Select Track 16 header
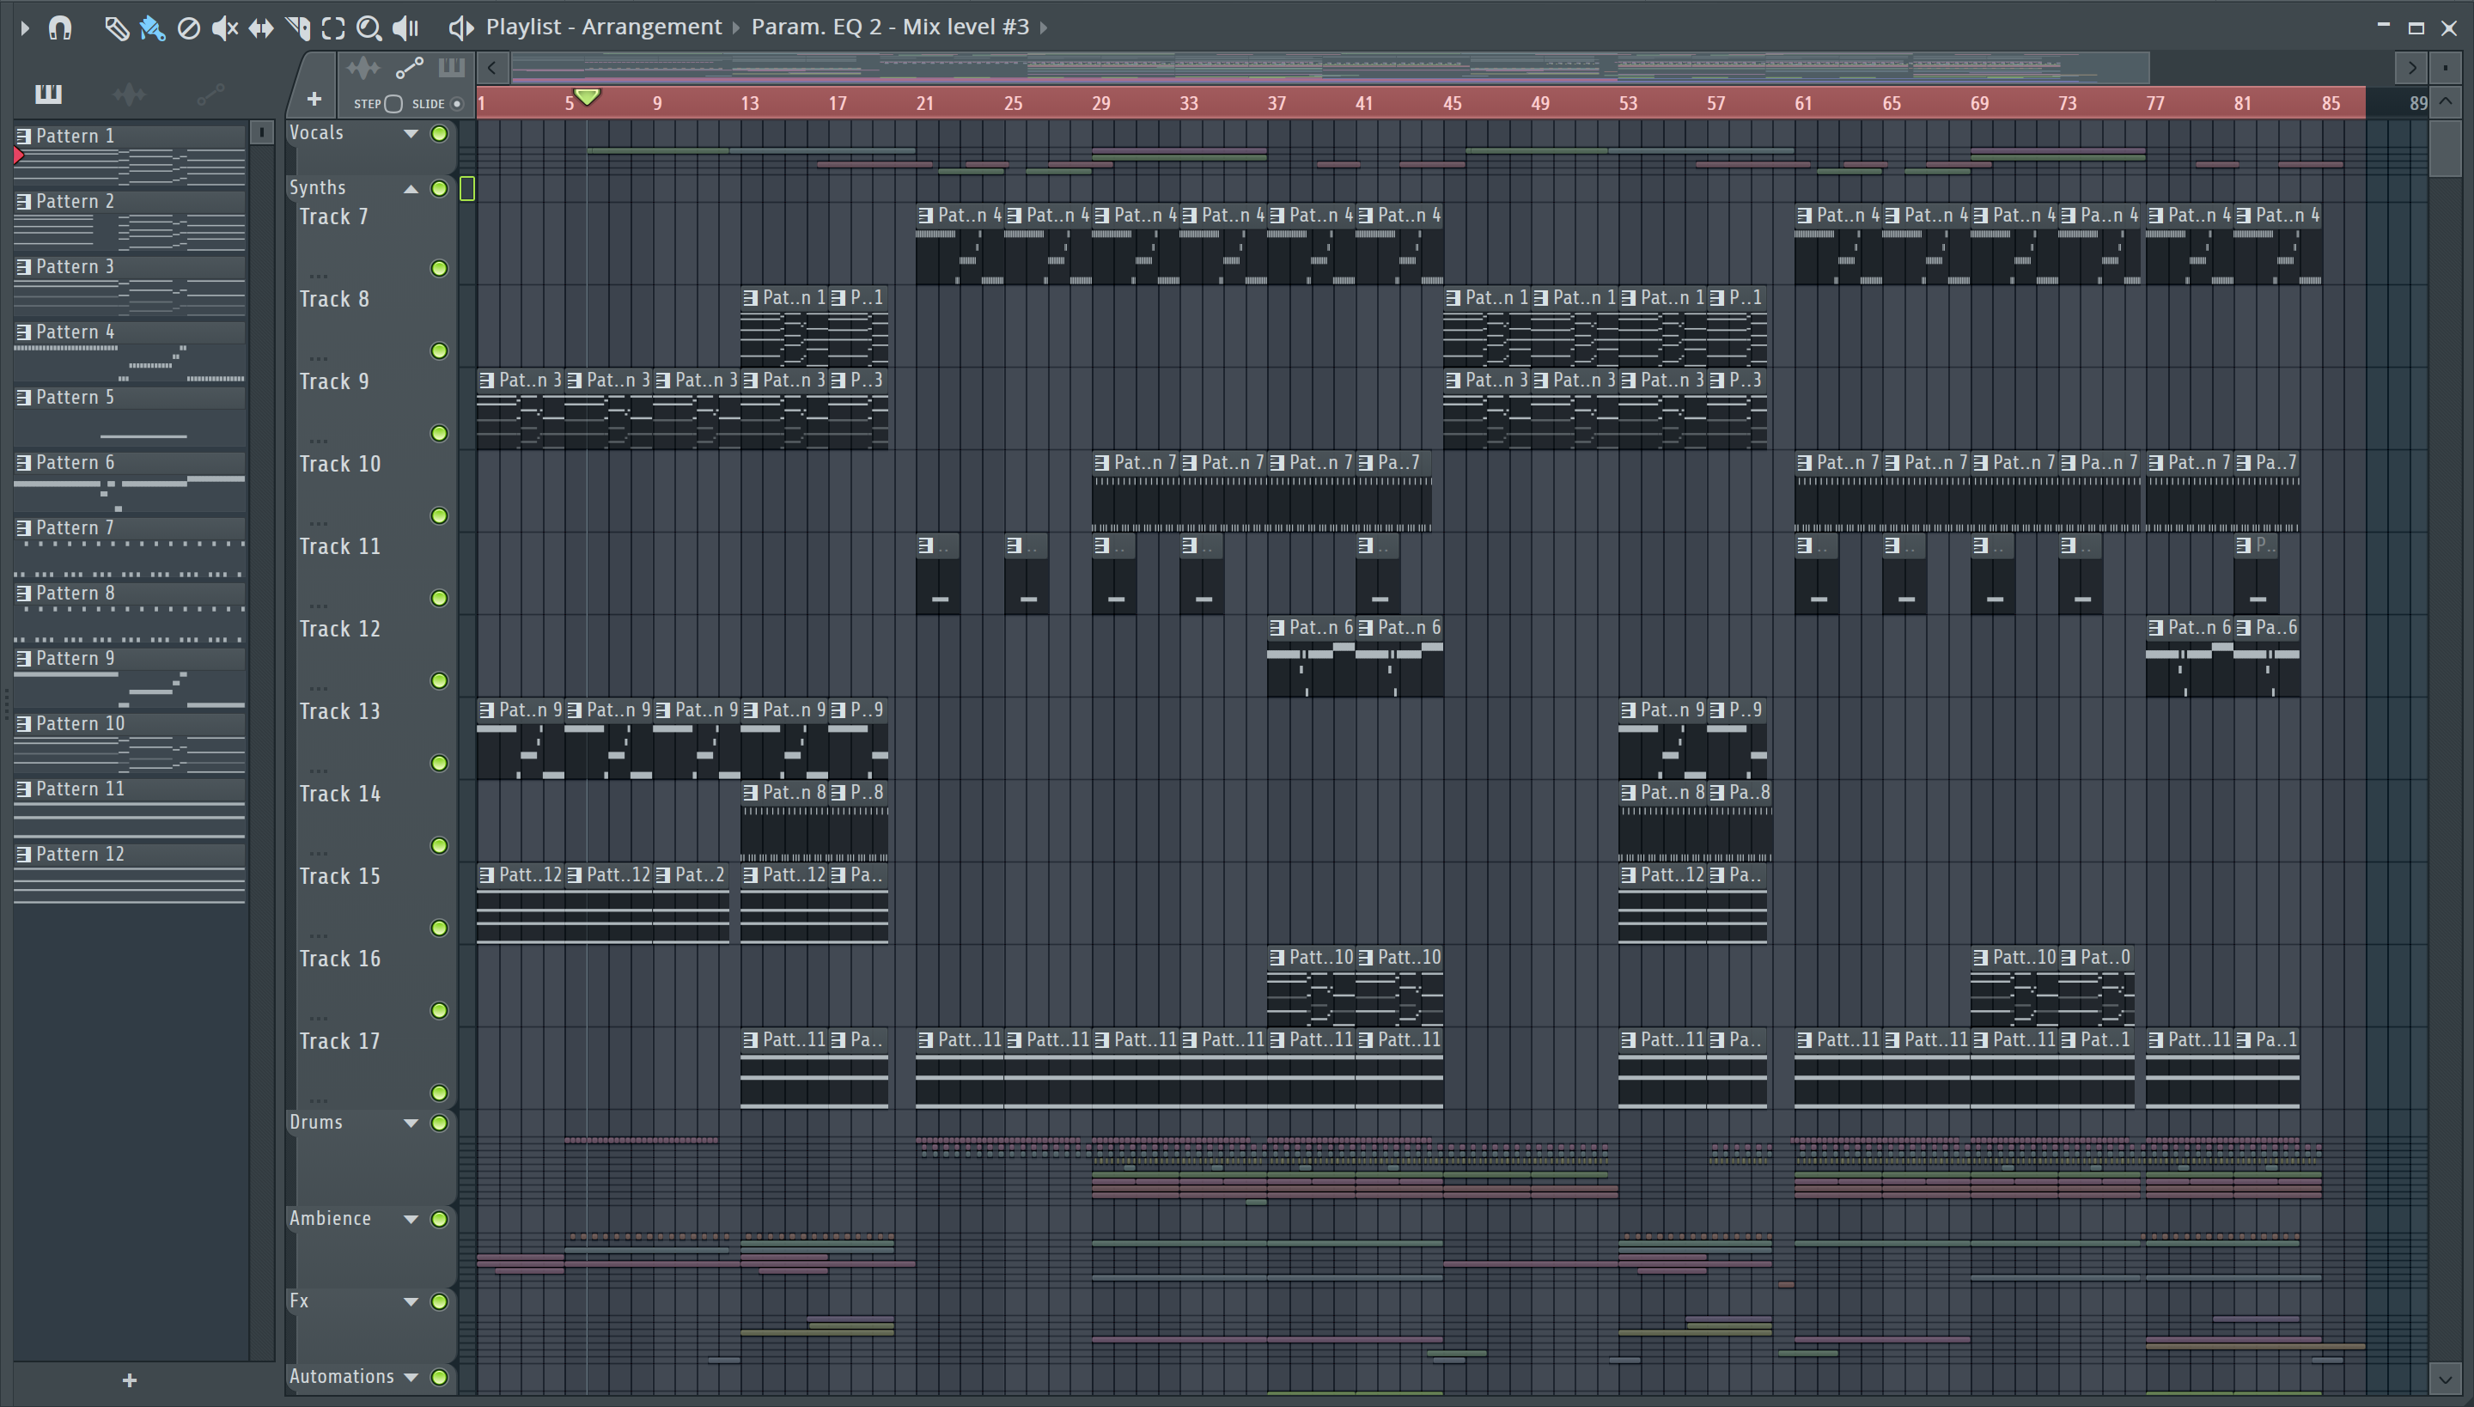 coord(371,986)
